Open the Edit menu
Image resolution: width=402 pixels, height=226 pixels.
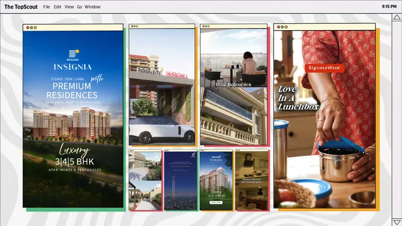click(58, 7)
